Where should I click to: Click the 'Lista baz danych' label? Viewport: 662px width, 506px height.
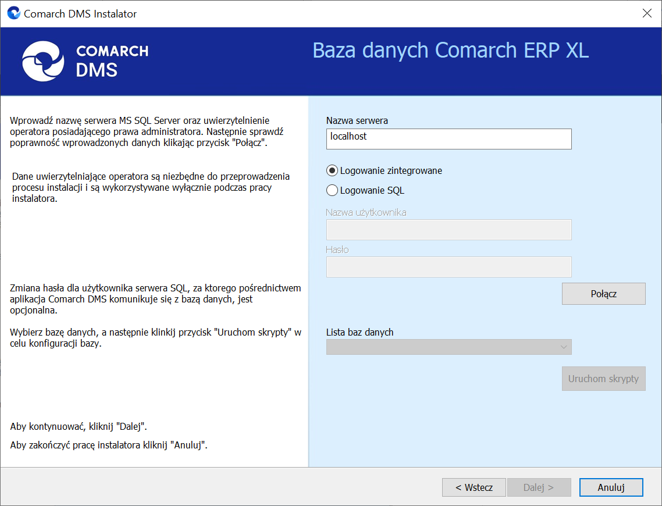pyautogui.click(x=360, y=333)
